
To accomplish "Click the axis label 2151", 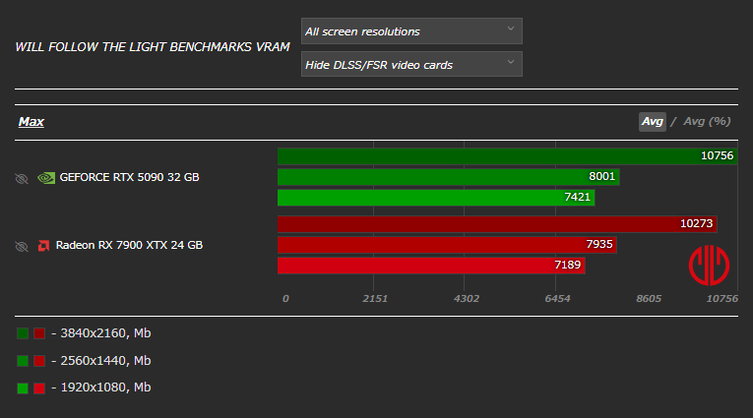I will pyautogui.click(x=375, y=299).
